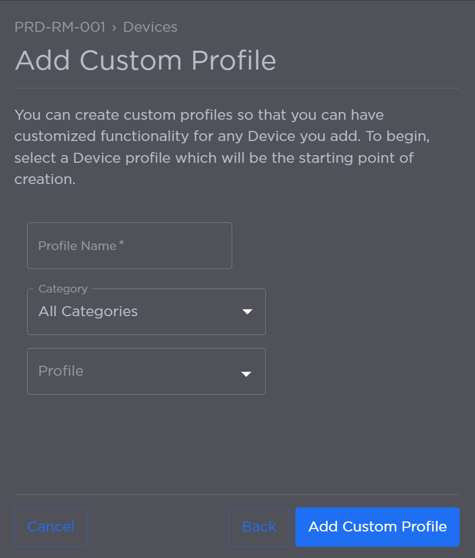Return to previous step using Back
Image resolution: width=475 pixels, height=558 pixels.
258,526
